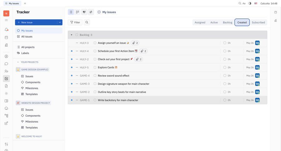Select the Created tab
281x151 pixels.
[242, 22]
